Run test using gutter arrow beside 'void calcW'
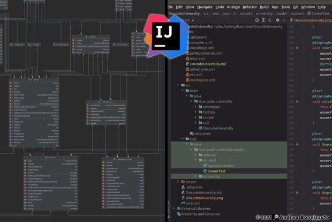Screen dimensions: 332x222 click(x=297, y=101)
